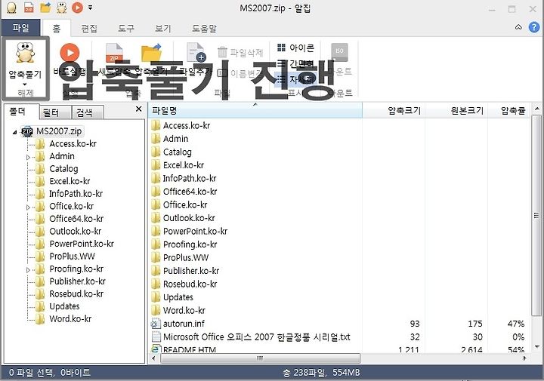Click the ISO mount icon

click(x=339, y=51)
